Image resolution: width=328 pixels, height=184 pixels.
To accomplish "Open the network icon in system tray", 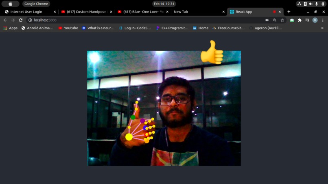I will (x=300, y=4).
